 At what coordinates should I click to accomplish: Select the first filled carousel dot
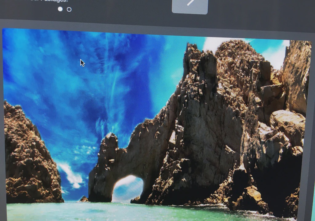pos(60,9)
